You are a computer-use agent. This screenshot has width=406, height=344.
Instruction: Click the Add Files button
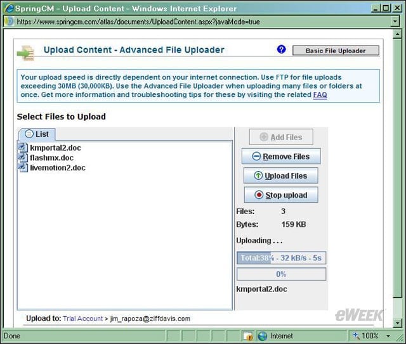point(281,137)
